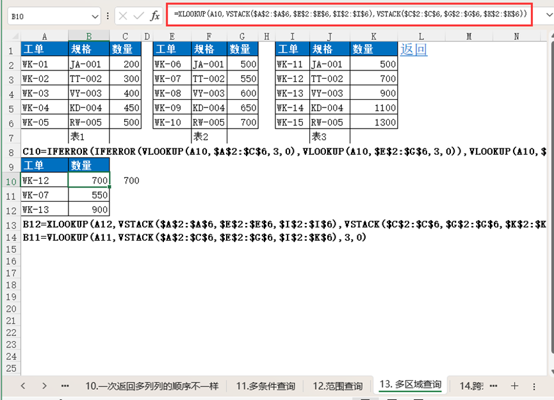The width and height of the screenshot is (554, 400).
Task: Click the 表3 label cell
Action: point(330,136)
